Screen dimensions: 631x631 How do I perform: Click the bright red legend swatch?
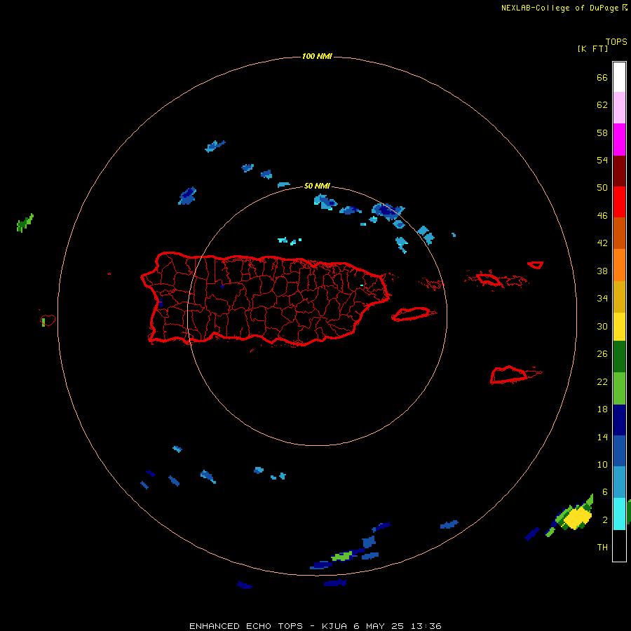click(x=619, y=202)
